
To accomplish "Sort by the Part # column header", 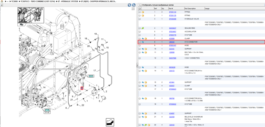I will (171, 9).
